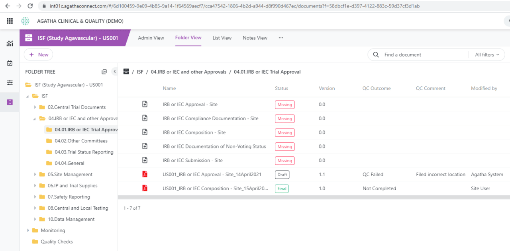Reload the current page

coord(30,6)
